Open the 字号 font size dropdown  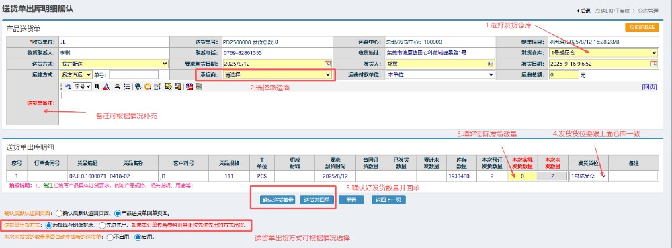[82, 86]
